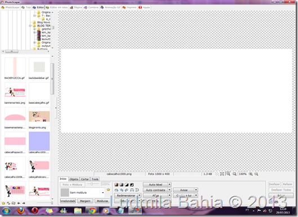Expand the Redimensionar dropdown arrow
Image resolution: width=298 pixels, height=217 pixels.
(x=140, y=196)
